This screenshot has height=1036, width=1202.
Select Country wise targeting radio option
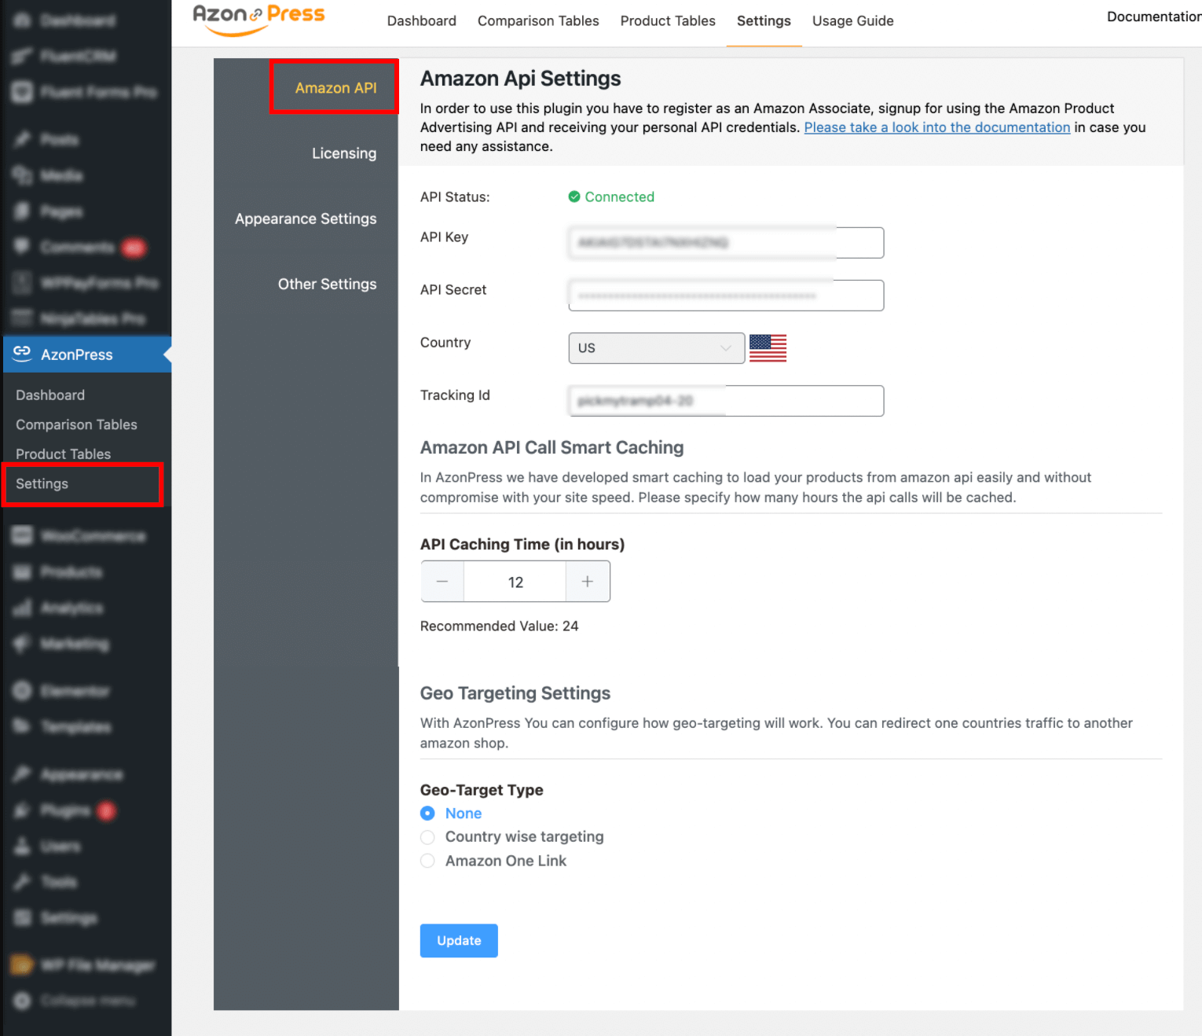(x=427, y=837)
